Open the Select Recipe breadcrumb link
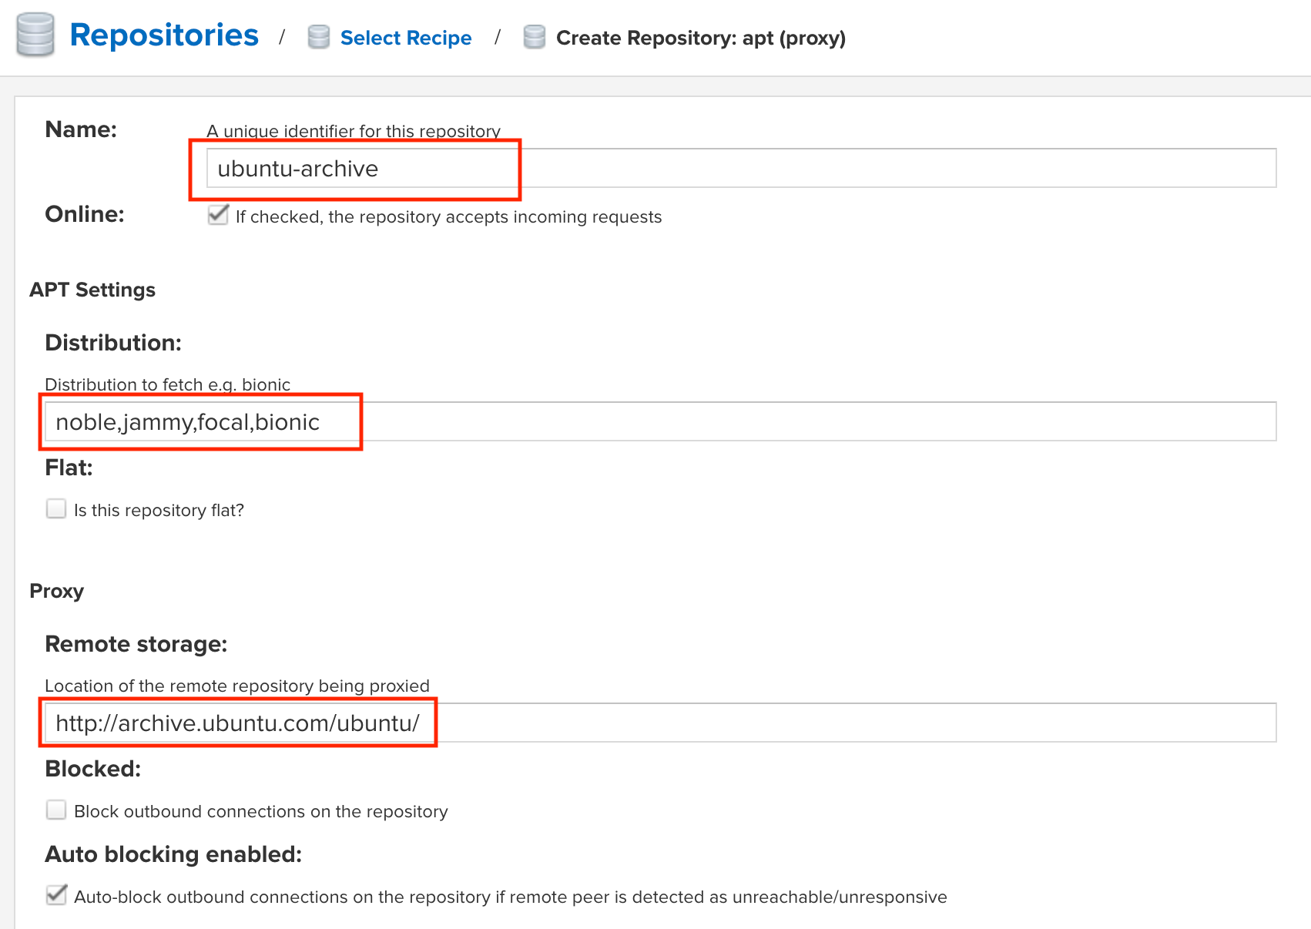Screen dimensions: 1311x929 point(405,38)
